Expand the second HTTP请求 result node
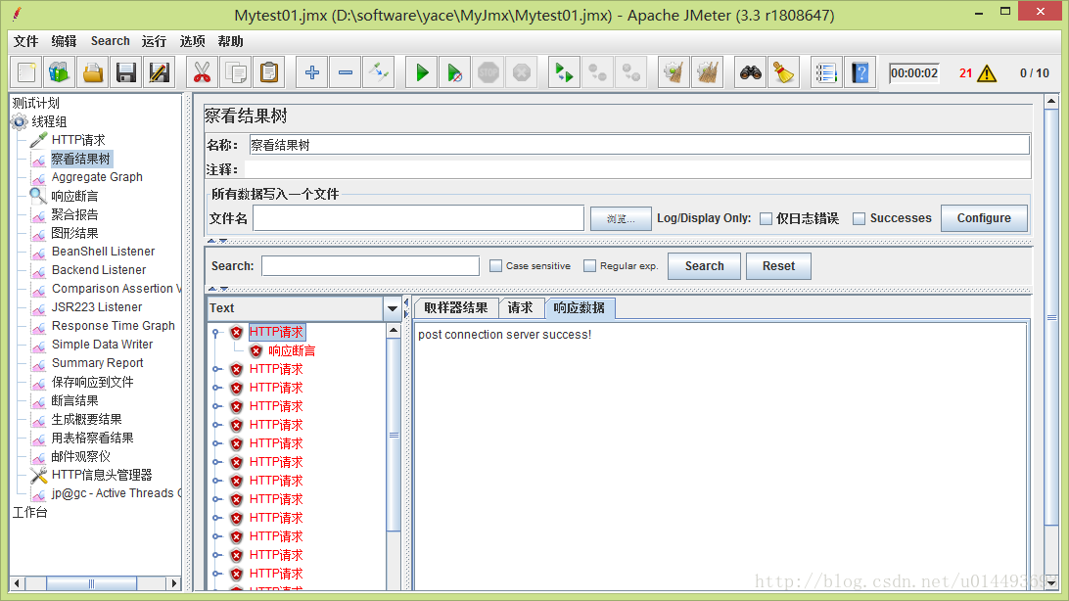 click(216, 369)
